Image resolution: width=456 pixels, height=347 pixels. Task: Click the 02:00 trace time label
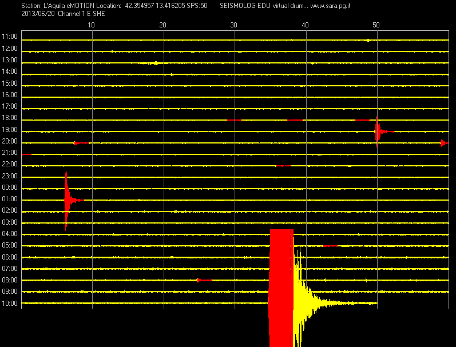(10, 210)
